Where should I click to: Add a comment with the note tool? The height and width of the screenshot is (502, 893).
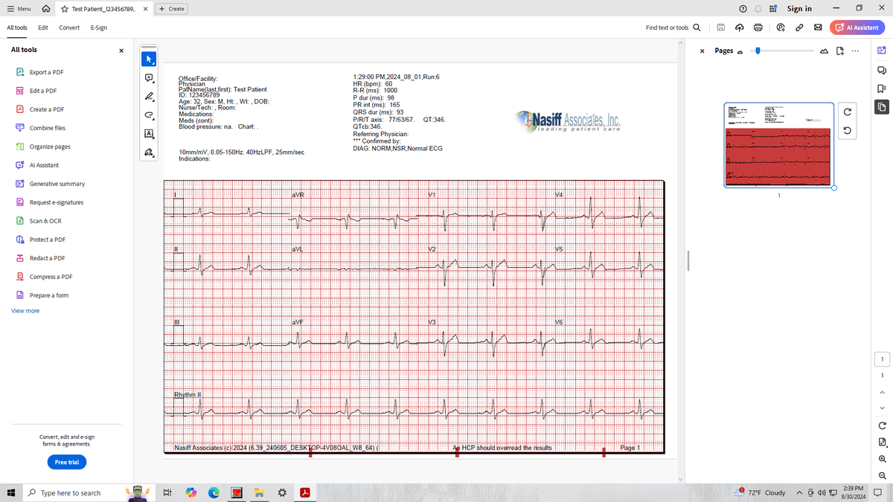click(x=149, y=77)
